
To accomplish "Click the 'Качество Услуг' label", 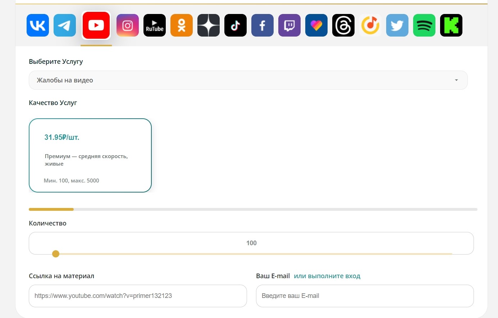I will click(x=53, y=103).
